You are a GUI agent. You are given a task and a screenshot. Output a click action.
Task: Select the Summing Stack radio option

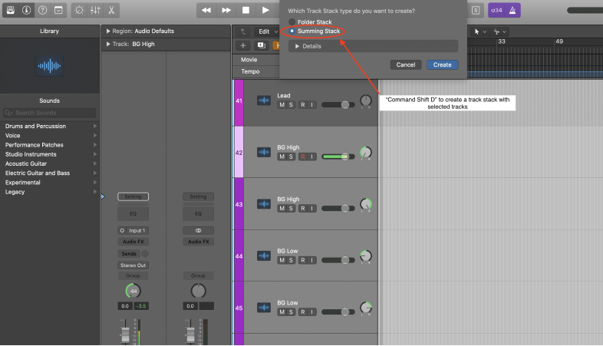(292, 31)
